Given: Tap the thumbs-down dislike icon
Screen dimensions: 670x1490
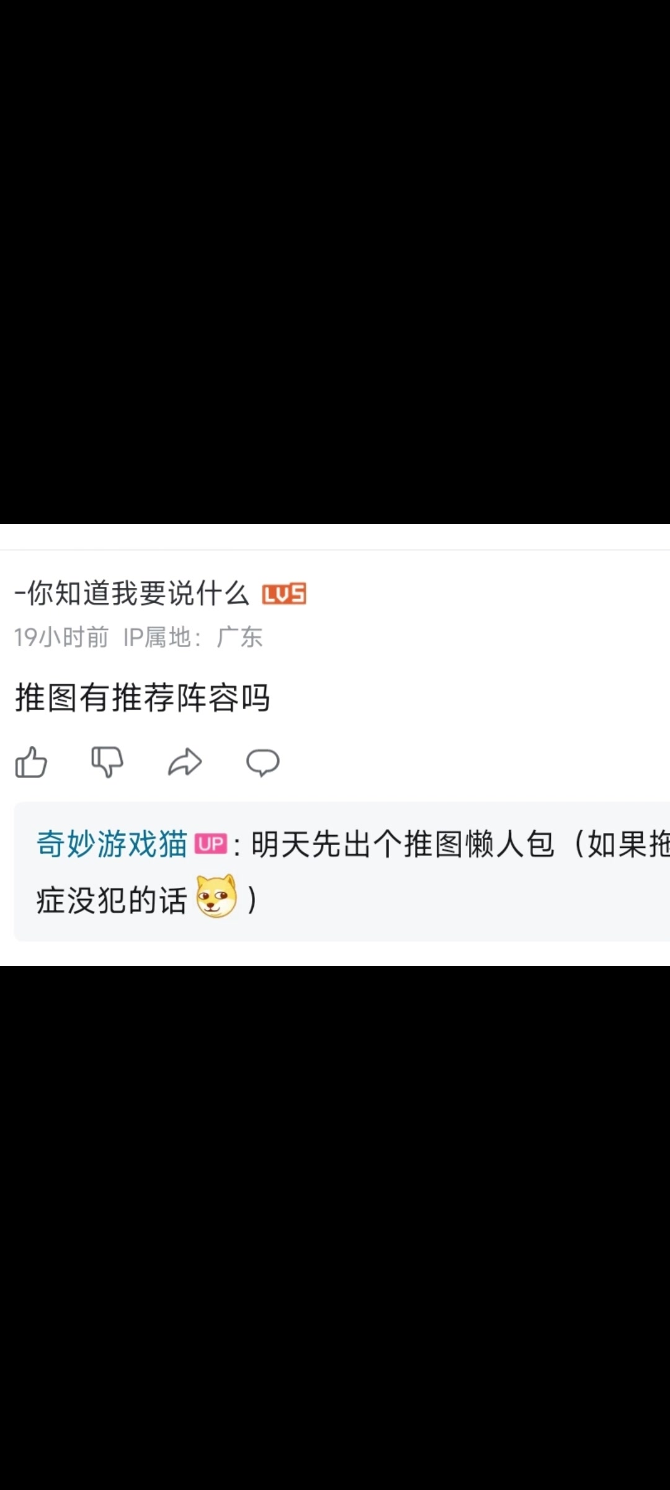Looking at the screenshot, I should (107, 762).
